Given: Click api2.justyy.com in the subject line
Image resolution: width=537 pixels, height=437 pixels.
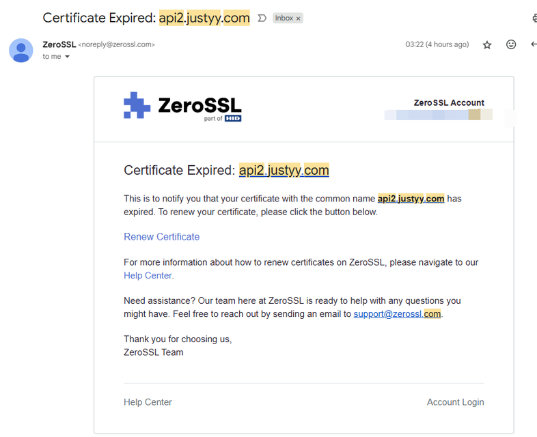Looking at the screenshot, I should click(x=204, y=18).
